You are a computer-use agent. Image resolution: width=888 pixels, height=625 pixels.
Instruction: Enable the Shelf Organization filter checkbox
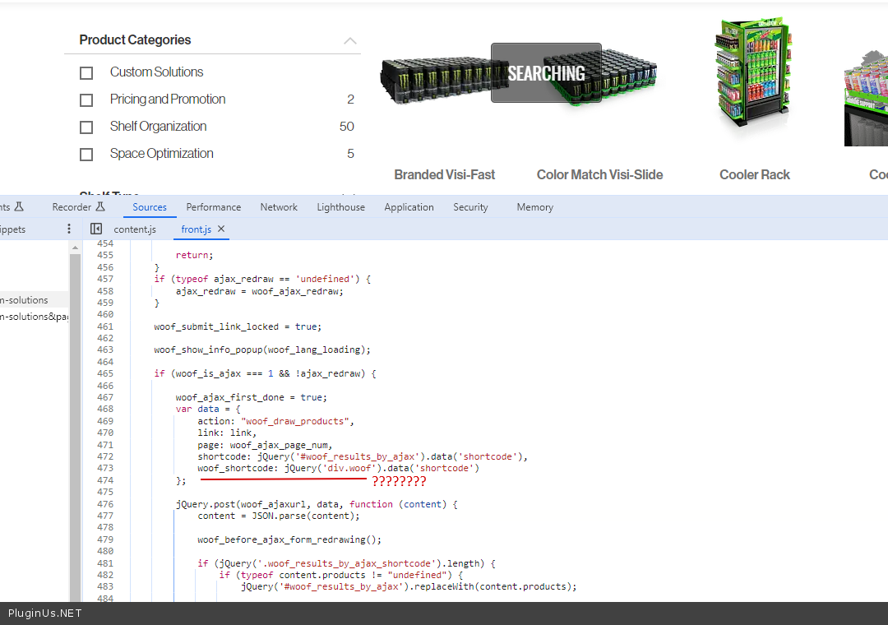[86, 127]
